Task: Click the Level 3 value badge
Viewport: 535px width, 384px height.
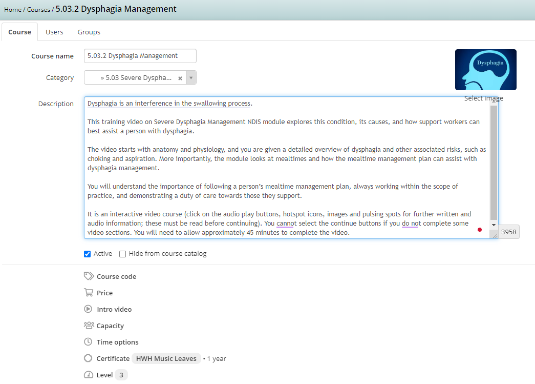Action: 121,375
